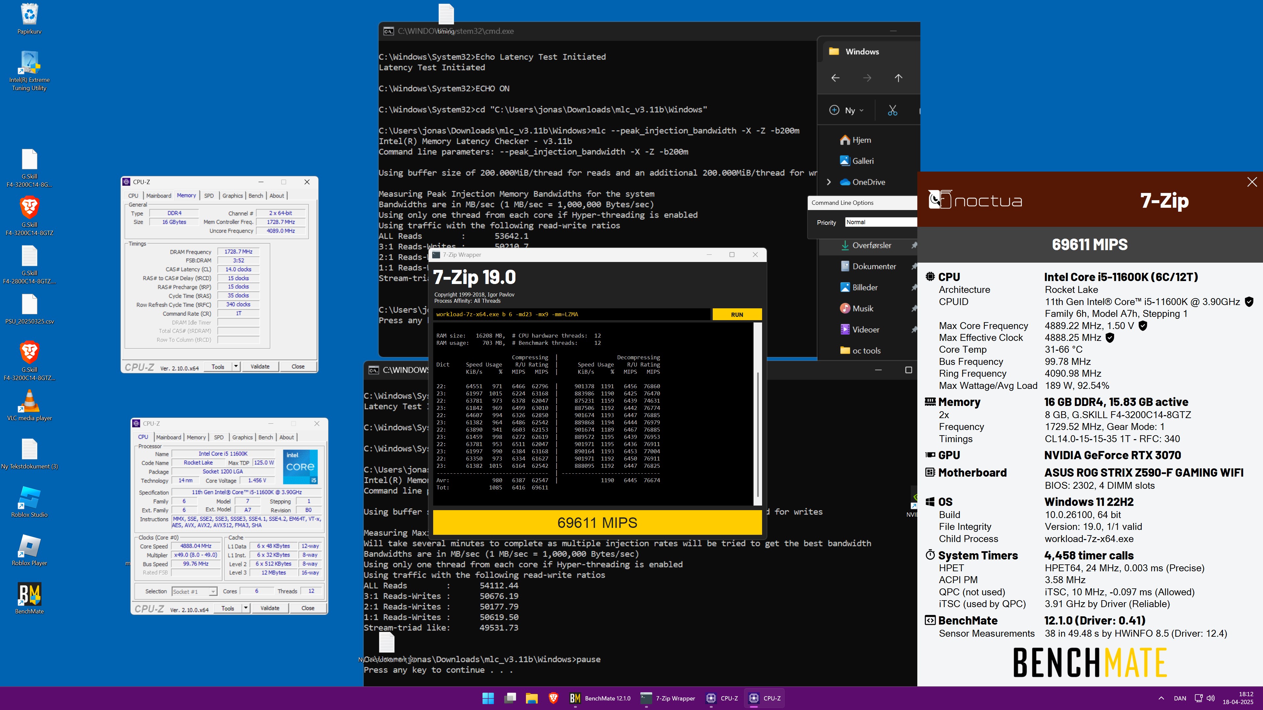Click Close button in CPU-Z Memory window
1263x710 pixels.
click(298, 367)
